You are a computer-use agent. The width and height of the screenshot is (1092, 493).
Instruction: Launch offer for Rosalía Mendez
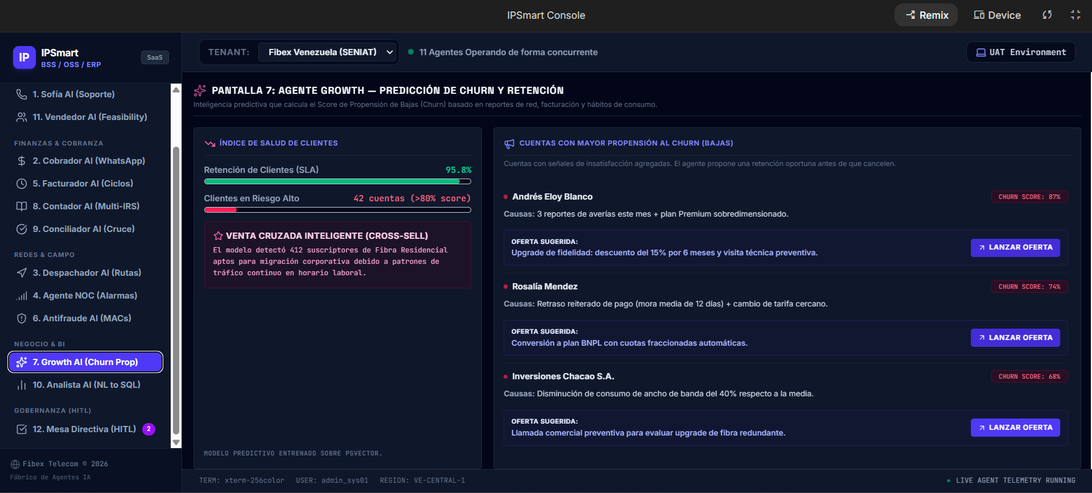[1015, 338]
